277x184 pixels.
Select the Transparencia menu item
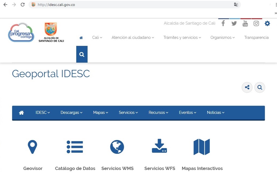256,38
